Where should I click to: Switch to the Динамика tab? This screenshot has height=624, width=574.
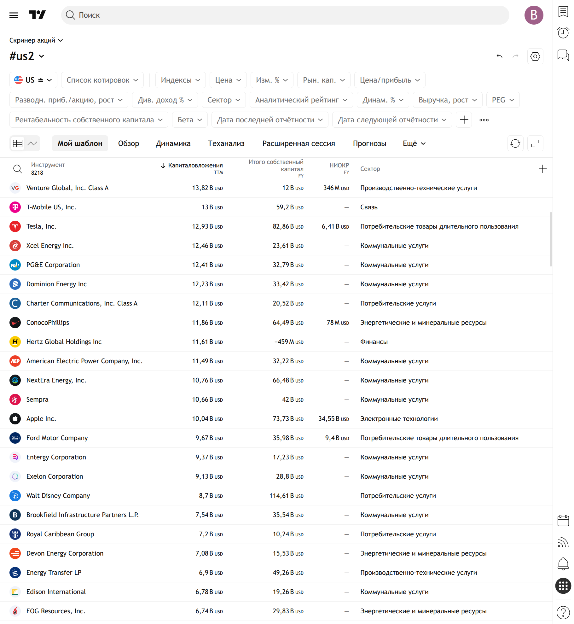point(173,143)
